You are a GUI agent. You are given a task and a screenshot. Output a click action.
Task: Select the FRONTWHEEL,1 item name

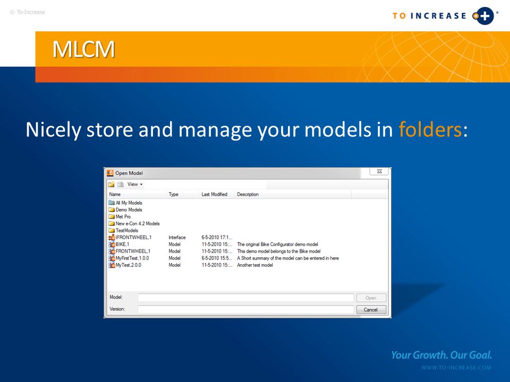(x=133, y=251)
